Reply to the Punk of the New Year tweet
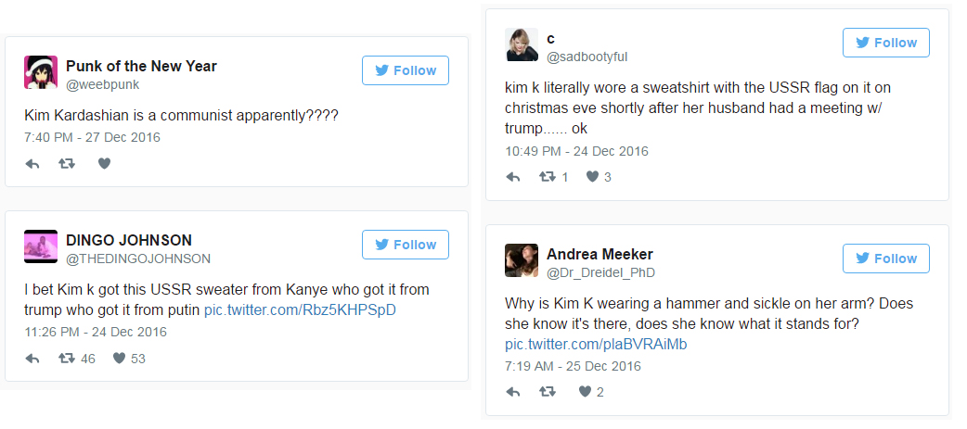 point(32,164)
